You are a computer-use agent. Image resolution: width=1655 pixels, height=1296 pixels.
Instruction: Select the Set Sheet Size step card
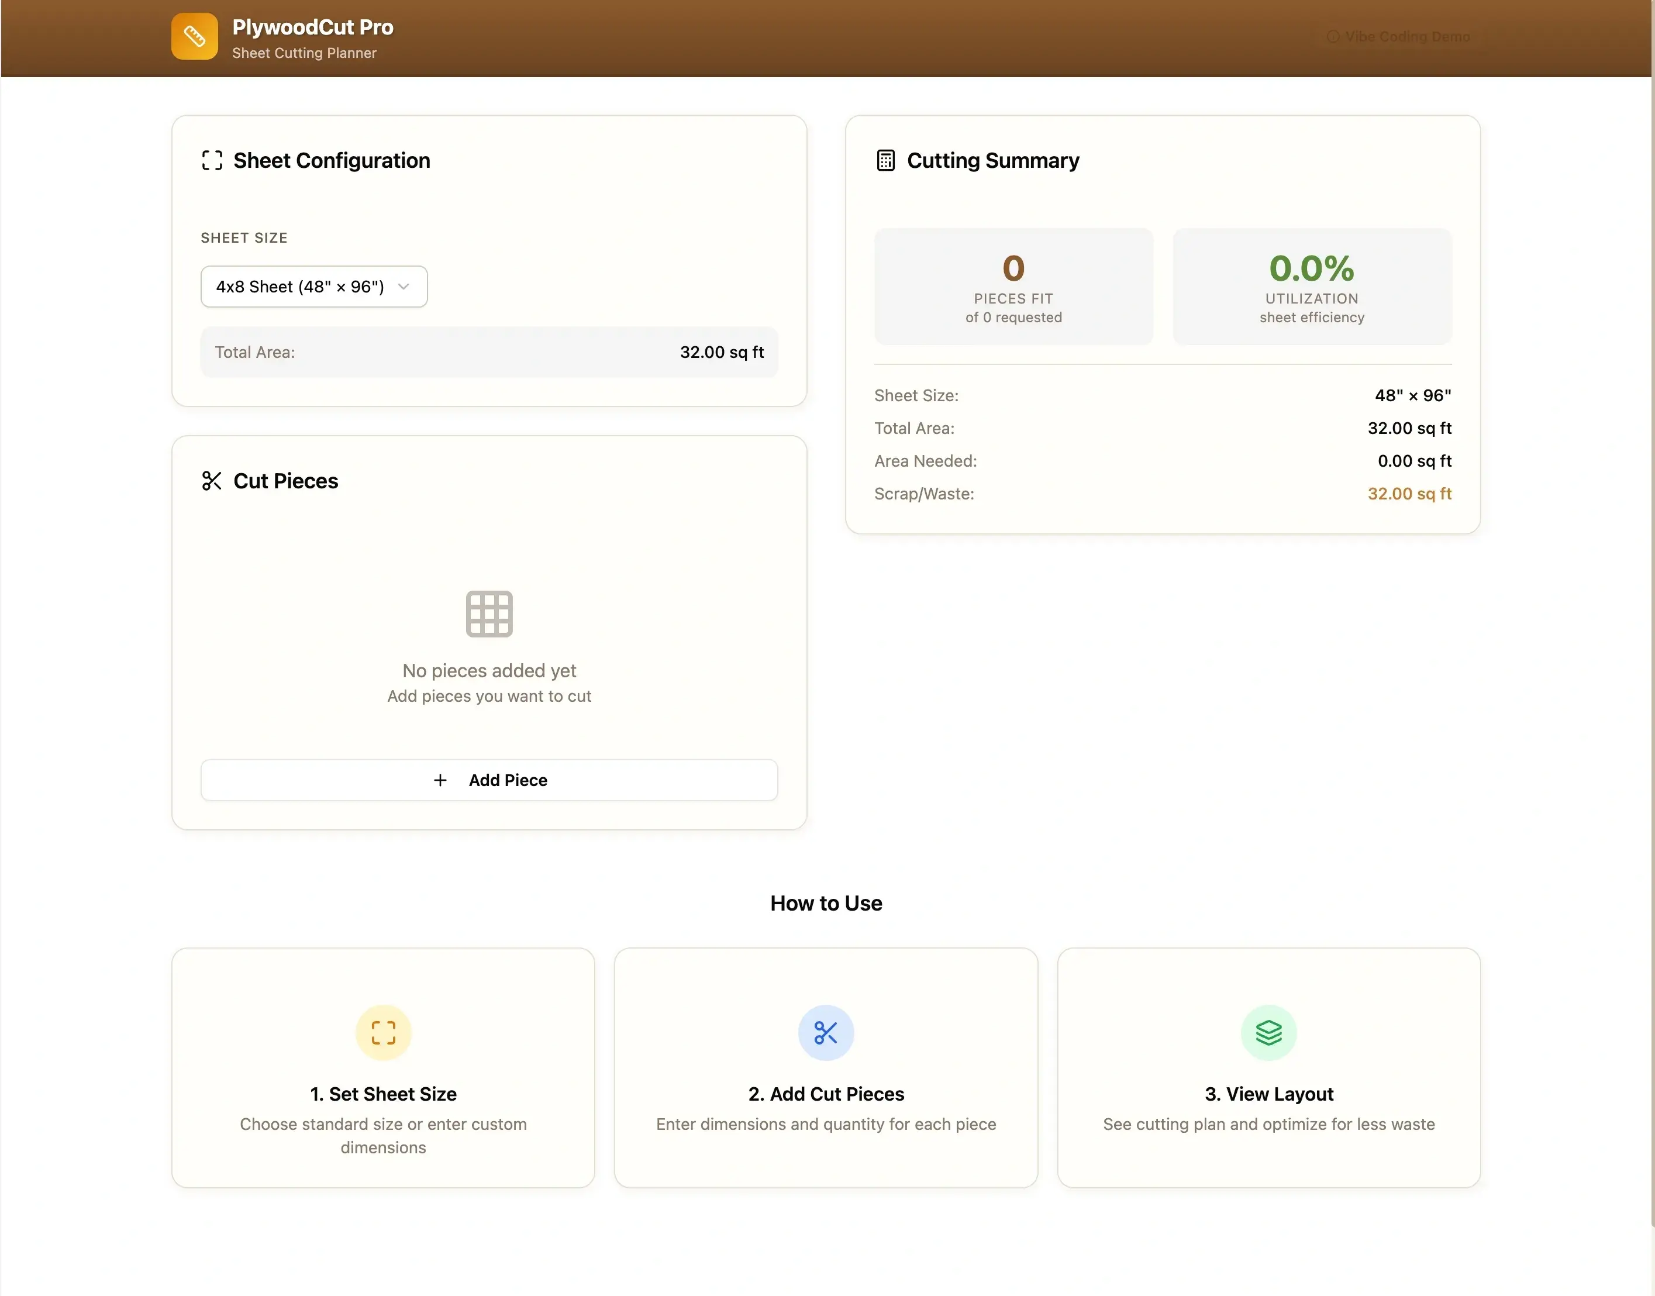(x=383, y=1067)
